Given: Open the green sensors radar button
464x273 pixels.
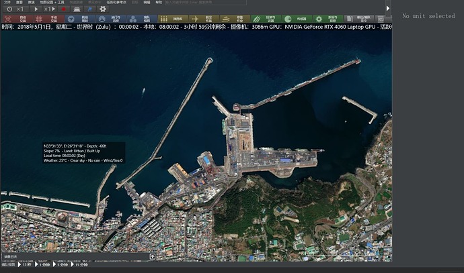Looking at the screenshot, I should pyautogui.click(x=297, y=19).
